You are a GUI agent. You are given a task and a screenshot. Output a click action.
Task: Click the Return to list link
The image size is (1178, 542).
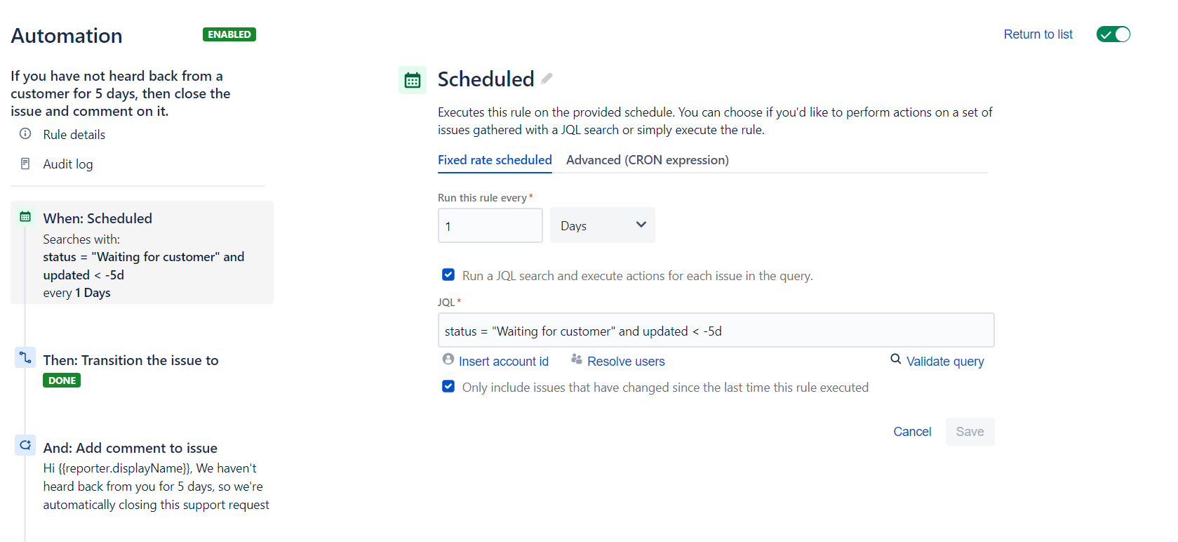[1038, 34]
